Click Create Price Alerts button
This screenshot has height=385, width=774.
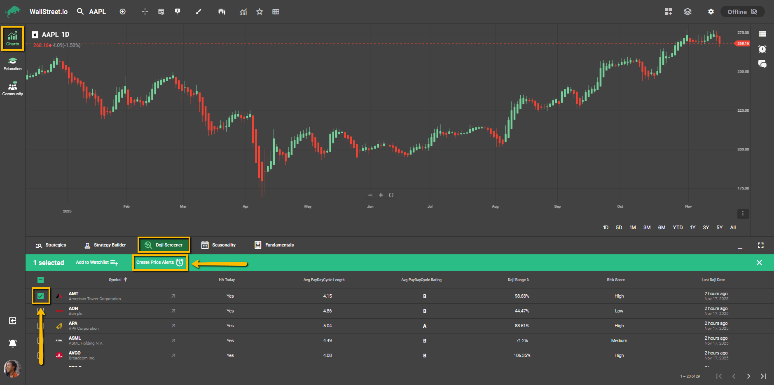click(x=160, y=263)
